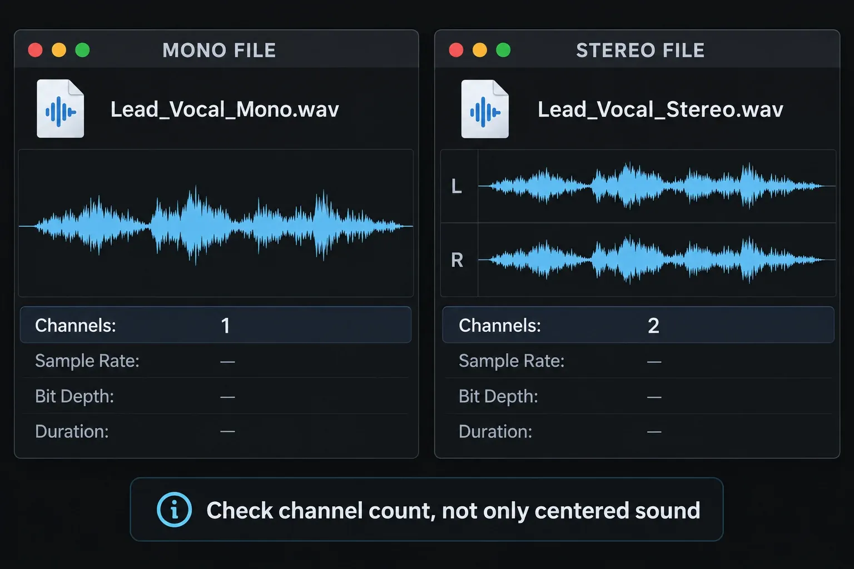Image resolution: width=854 pixels, height=569 pixels.
Task: Click the left channel waveform in Stereo File
Action: point(657,186)
